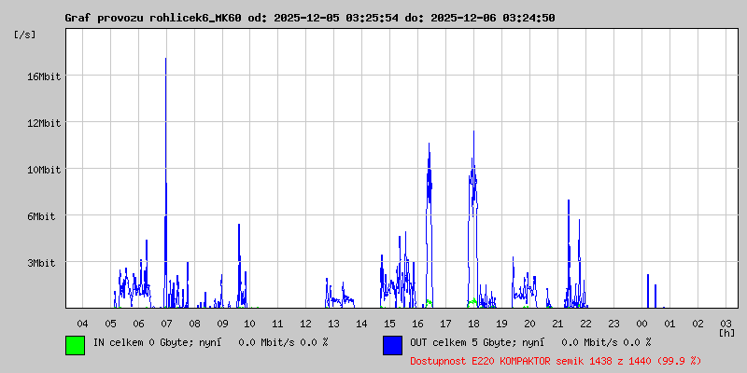Click the blue OUT legend swatch

click(392, 345)
